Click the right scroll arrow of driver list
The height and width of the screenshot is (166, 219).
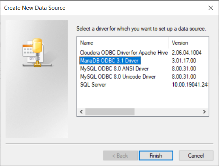click(x=204, y=112)
